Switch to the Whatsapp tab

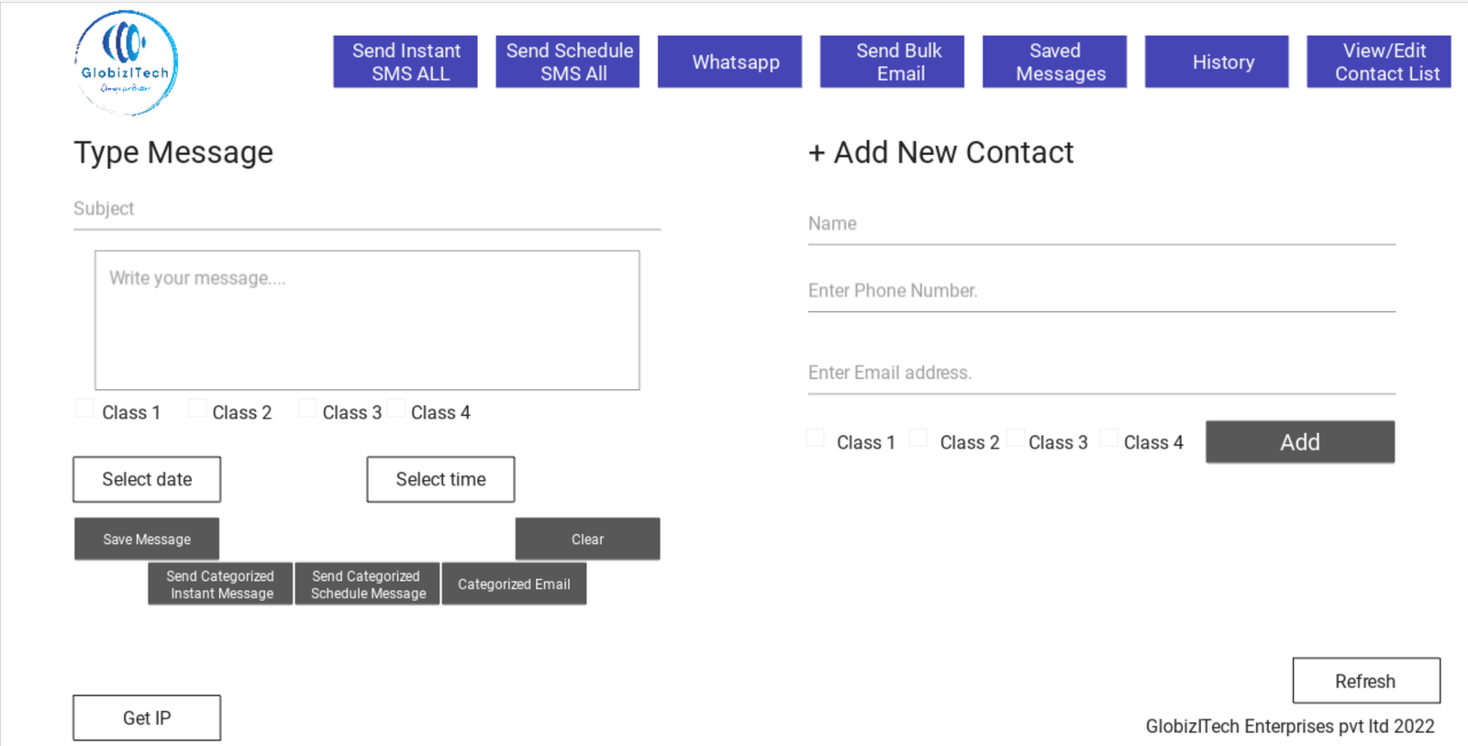[730, 62]
